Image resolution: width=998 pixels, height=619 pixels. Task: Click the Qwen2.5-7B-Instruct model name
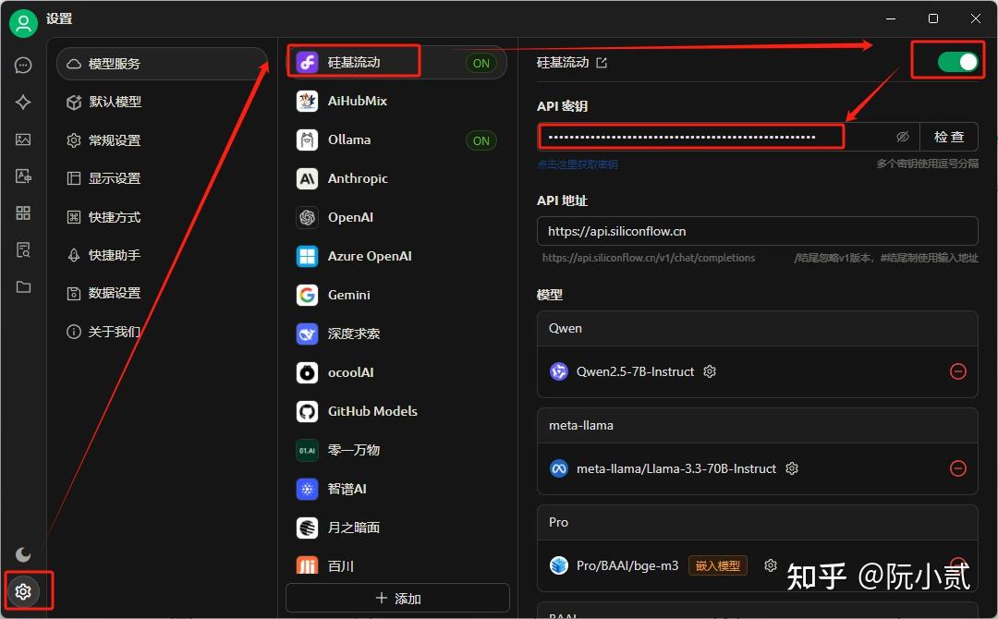click(635, 371)
